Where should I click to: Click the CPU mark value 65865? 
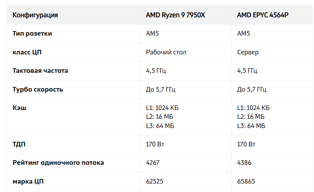(246, 181)
